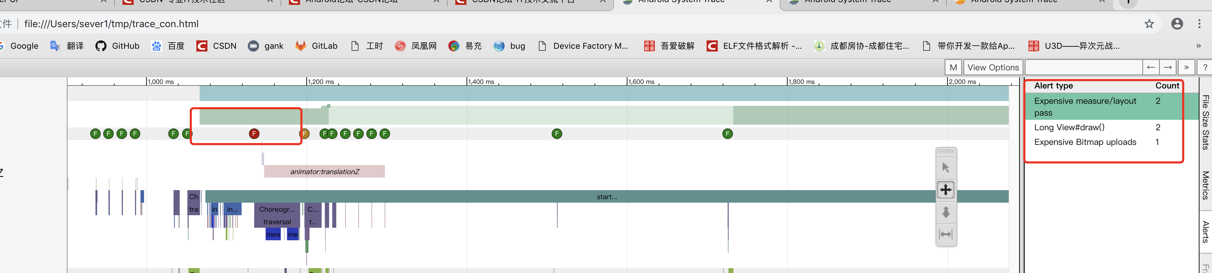The image size is (1212, 273).
Task: Sort alerts by the Count header
Action: (1167, 86)
